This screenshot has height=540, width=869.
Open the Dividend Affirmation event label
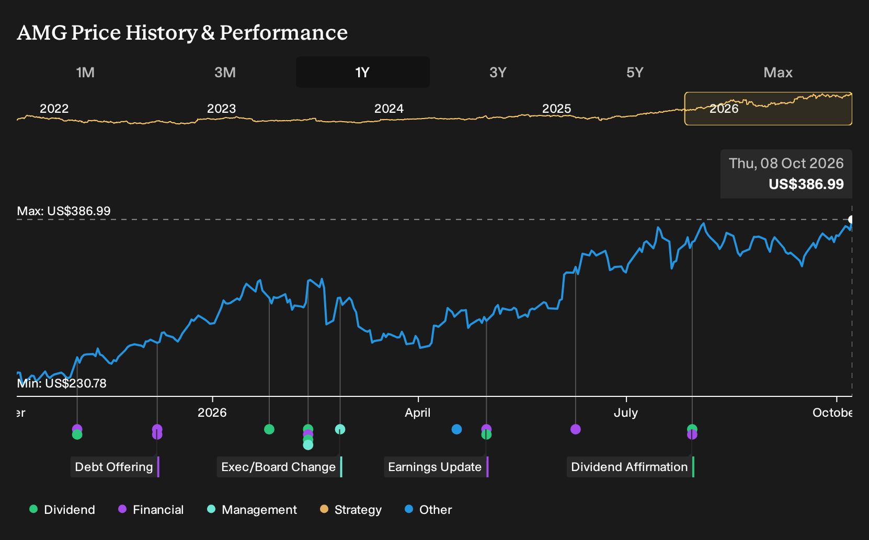[630, 467]
